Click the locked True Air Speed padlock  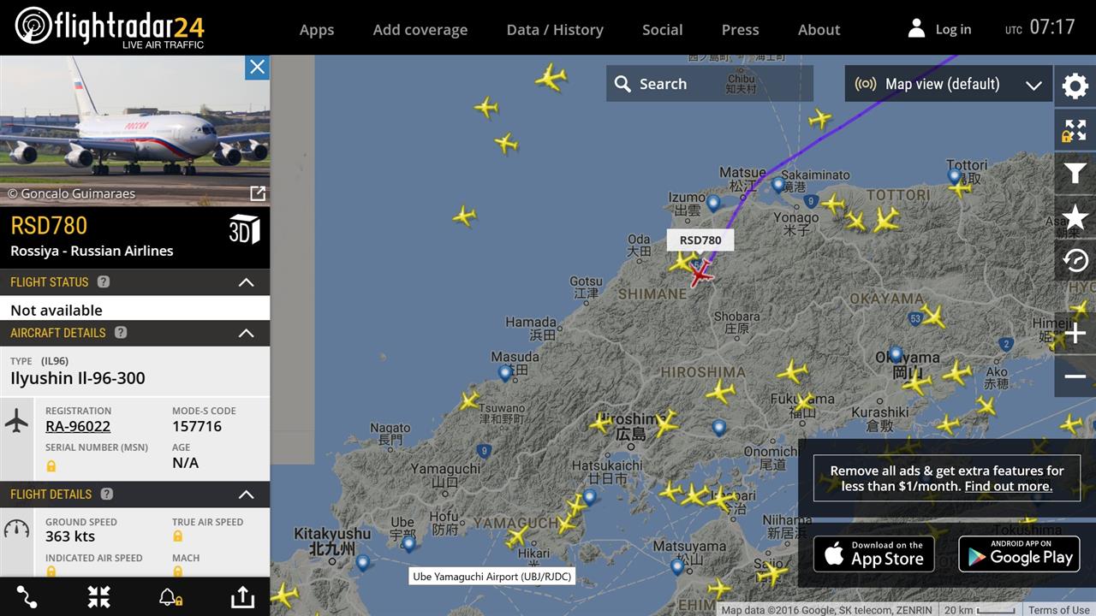tap(178, 536)
